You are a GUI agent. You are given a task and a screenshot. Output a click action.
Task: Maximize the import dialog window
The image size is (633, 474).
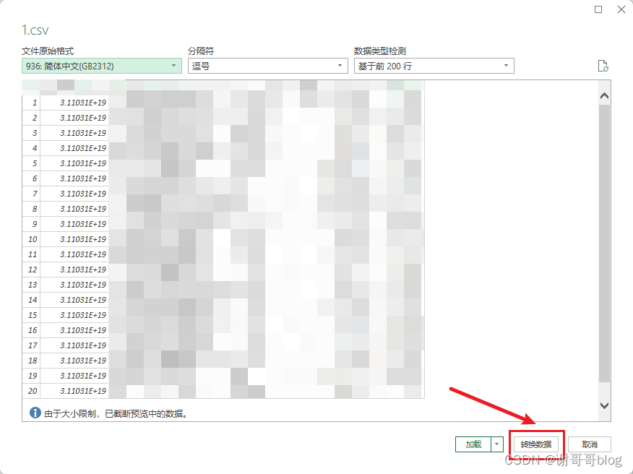(598, 9)
